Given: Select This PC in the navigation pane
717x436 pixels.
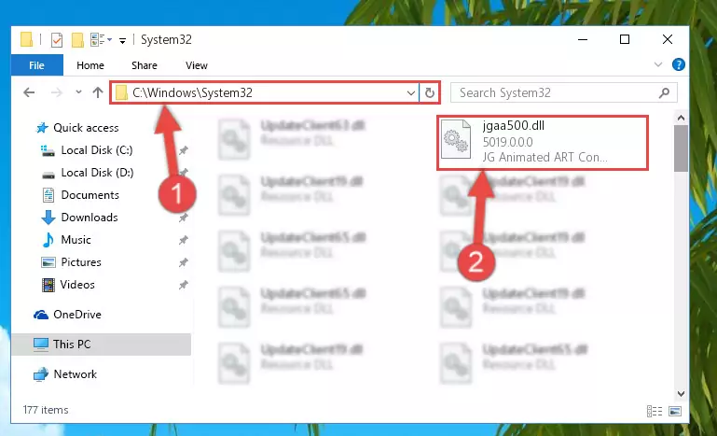Looking at the screenshot, I should [x=72, y=345].
